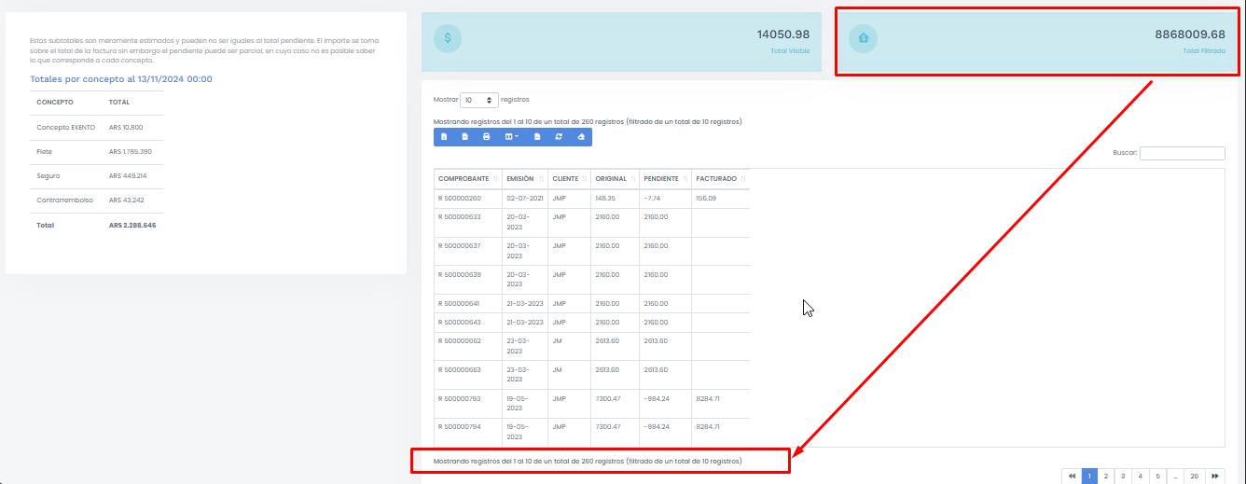Click the Total Visible value 14050.98
Image resolution: width=1246 pixels, height=484 pixels.
point(783,34)
